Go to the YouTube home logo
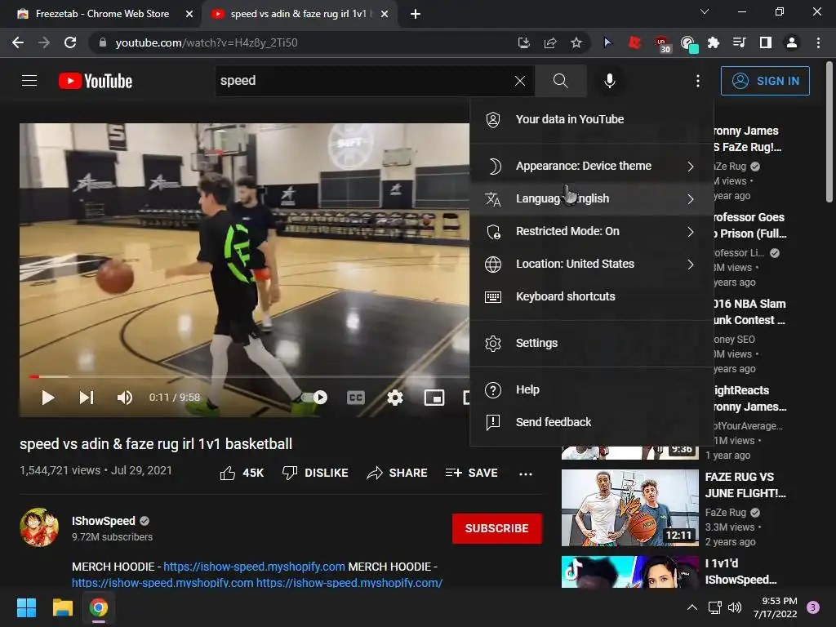The image size is (836, 627). pos(96,81)
